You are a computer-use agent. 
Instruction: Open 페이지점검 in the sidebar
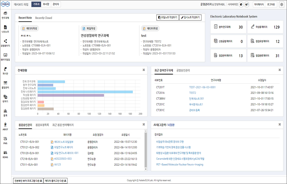click(5, 57)
